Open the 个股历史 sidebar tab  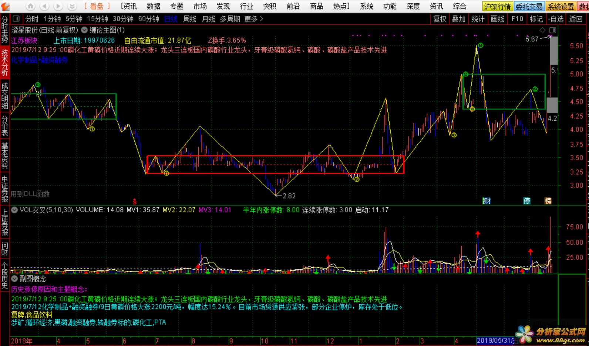tap(4, 275)
